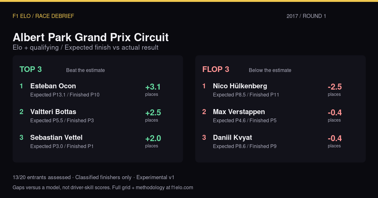Viewport: 378px width, 198px height.
Task: Click the FLOP 3 heading
Action: click(x=216, y=69)
